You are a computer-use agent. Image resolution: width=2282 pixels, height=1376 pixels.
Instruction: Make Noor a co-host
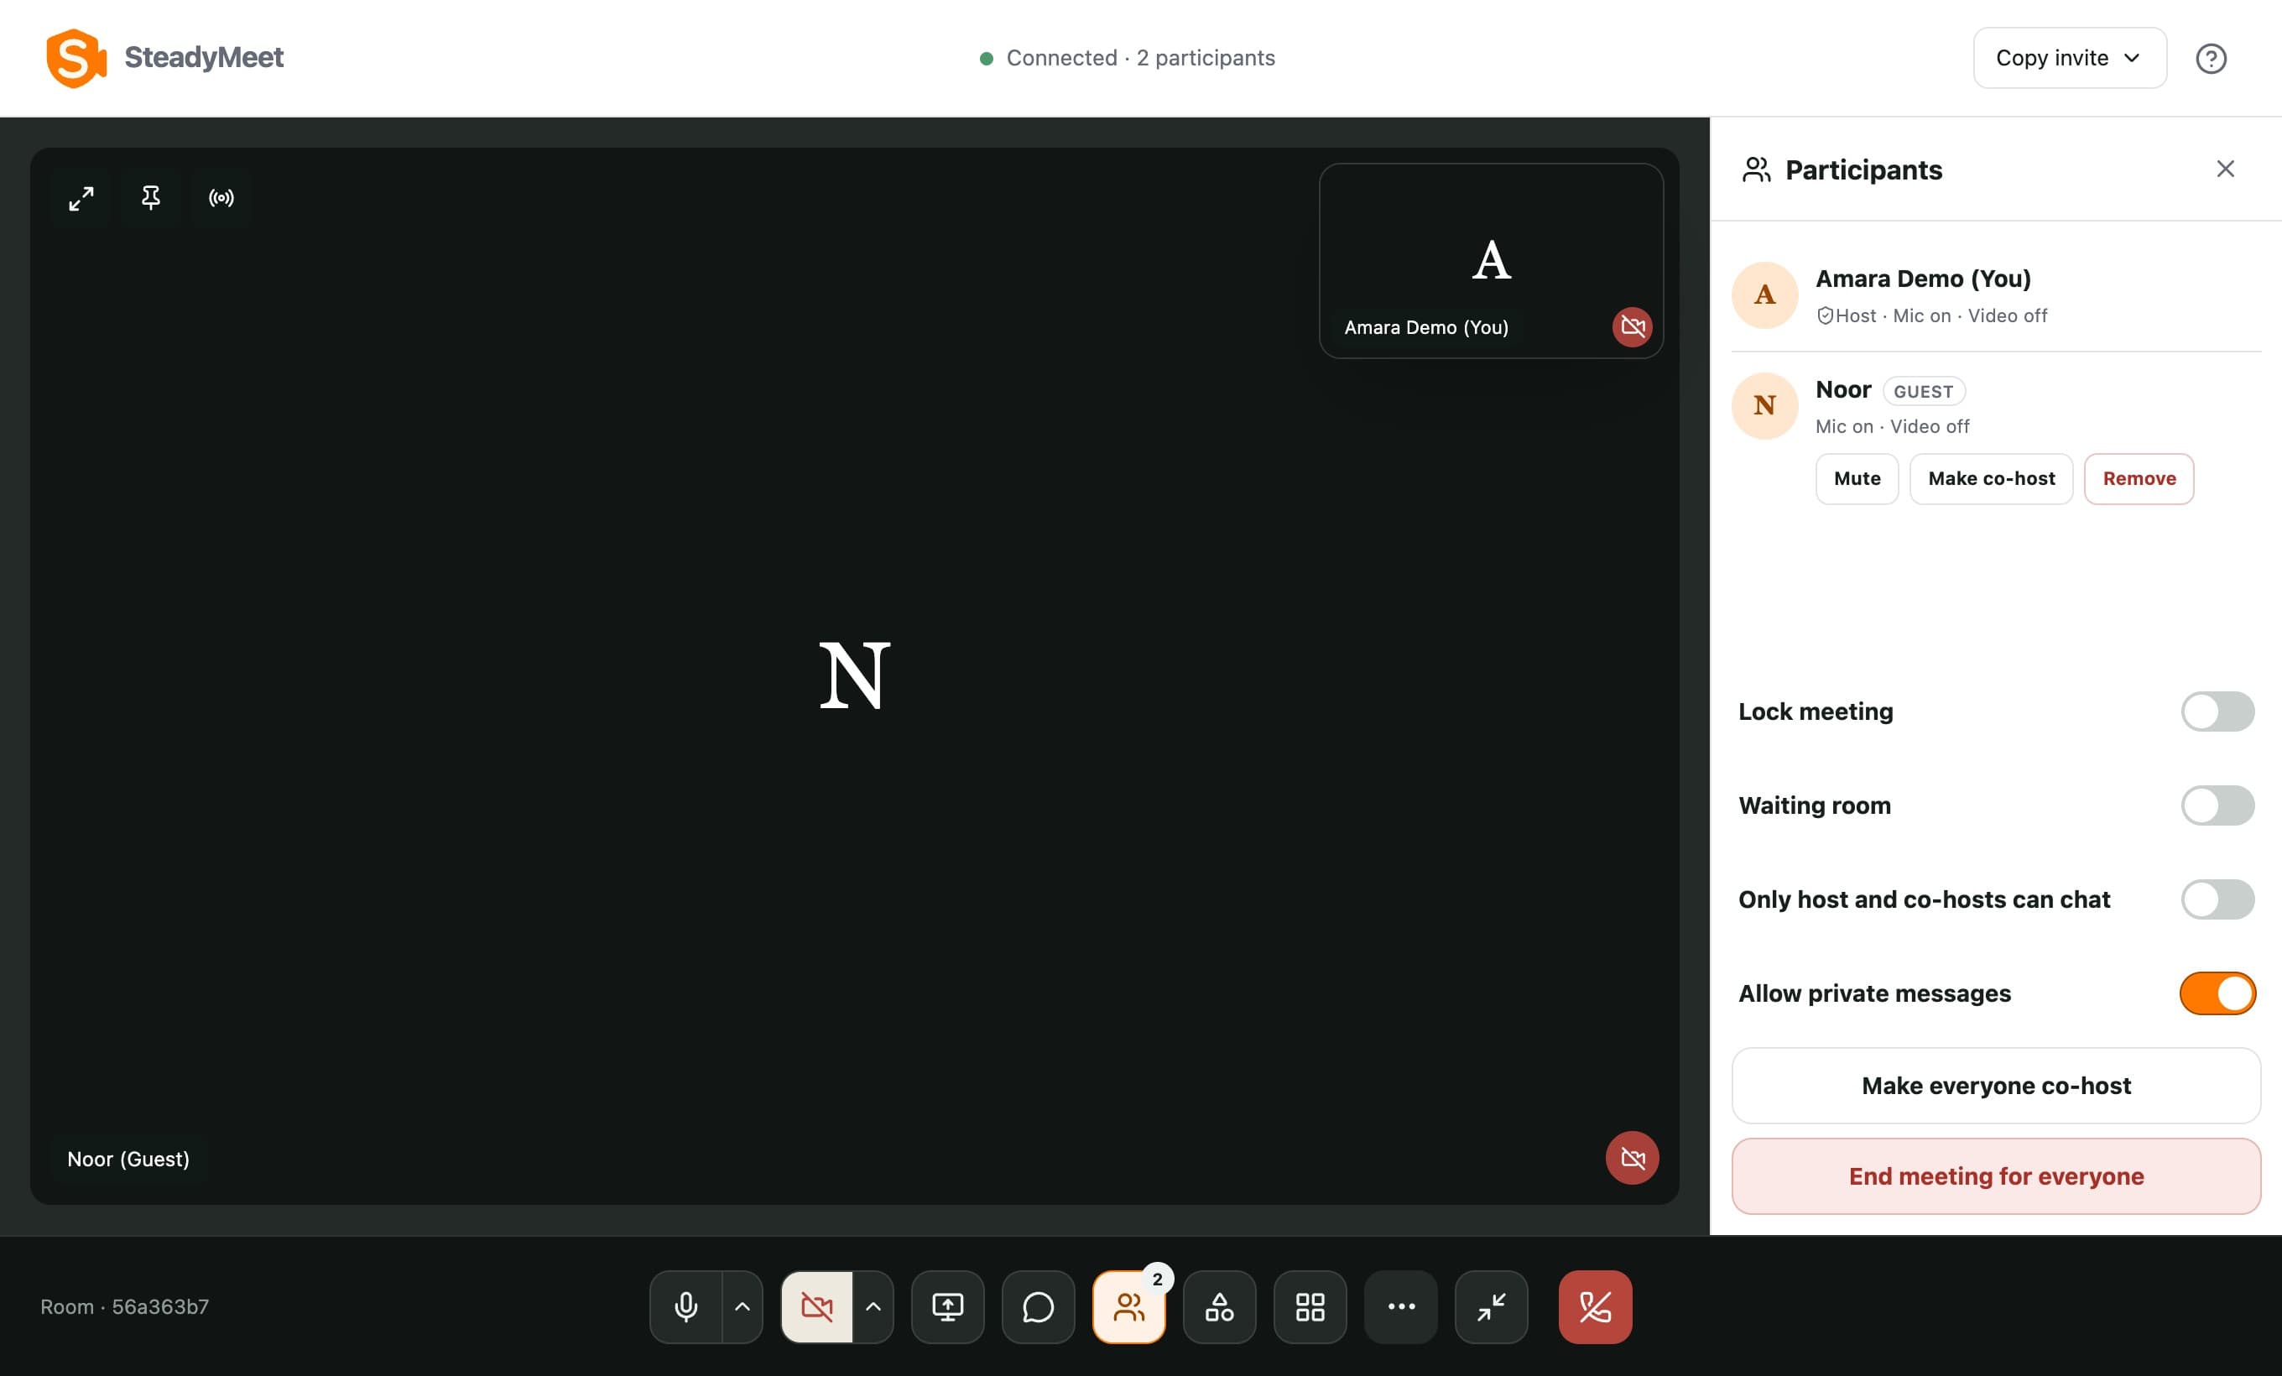click(x=1991, y=479)
